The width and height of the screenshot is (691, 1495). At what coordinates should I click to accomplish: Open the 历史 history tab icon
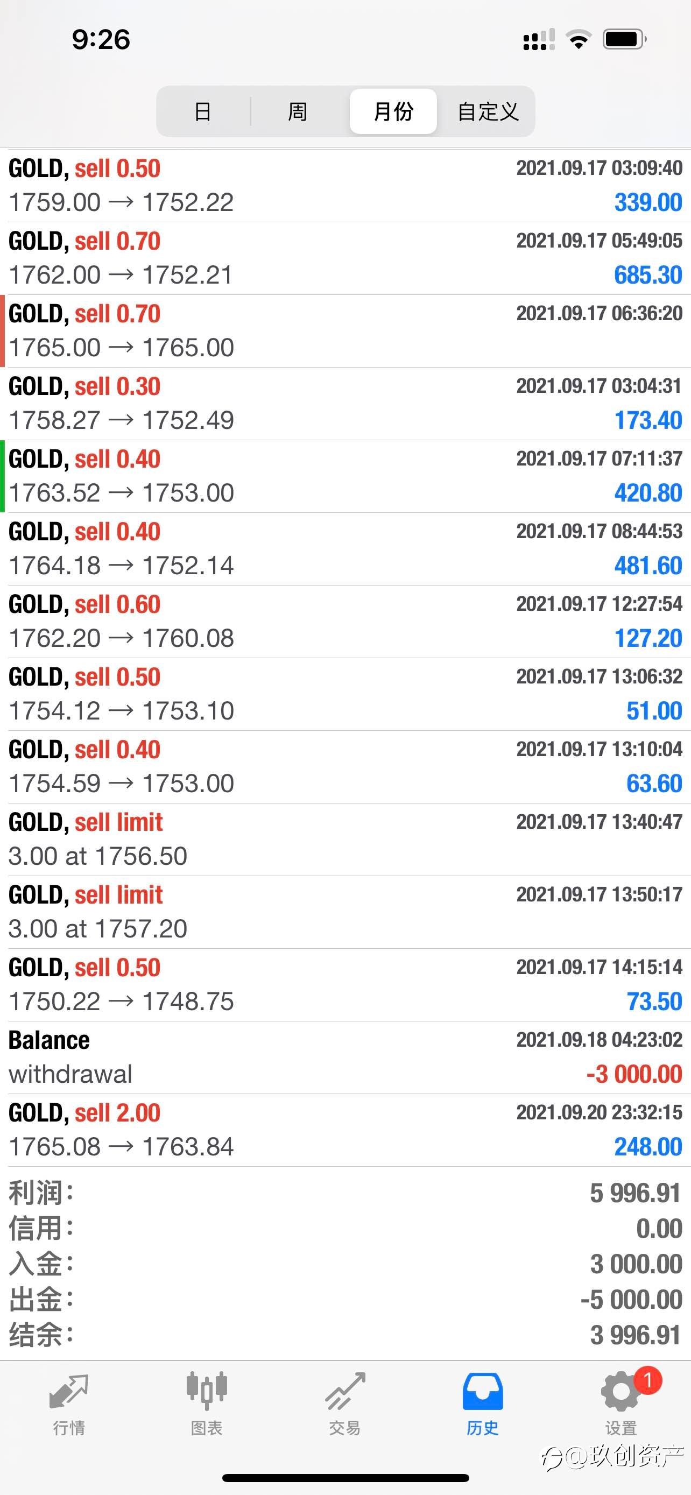[483, 1391]
